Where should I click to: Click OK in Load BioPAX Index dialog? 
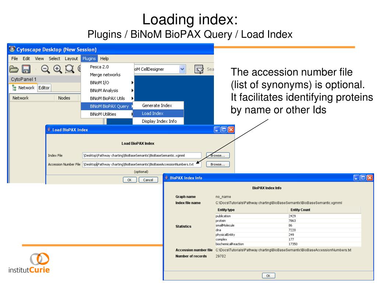[x=130, y=180]
